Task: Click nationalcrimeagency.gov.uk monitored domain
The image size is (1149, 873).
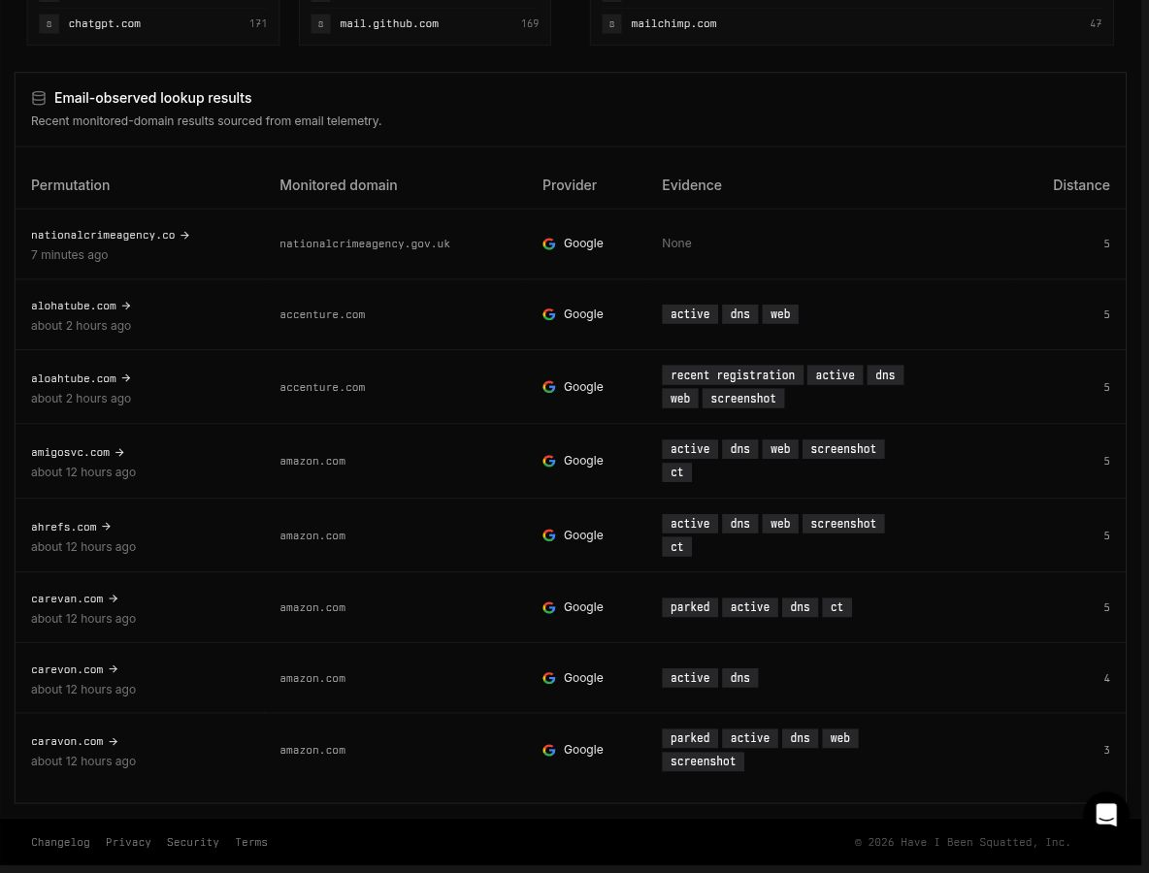Action: click(x=364, y=243)
